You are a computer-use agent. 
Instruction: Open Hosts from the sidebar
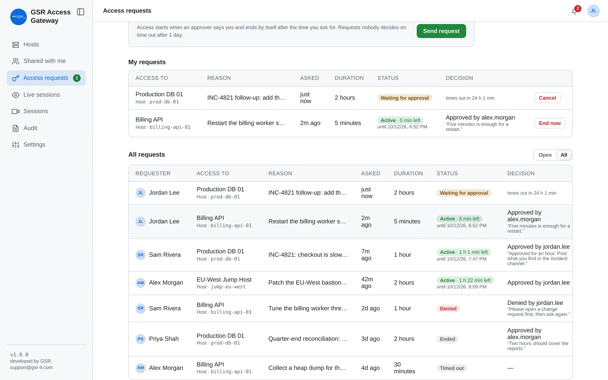click(x=46, y=45)
